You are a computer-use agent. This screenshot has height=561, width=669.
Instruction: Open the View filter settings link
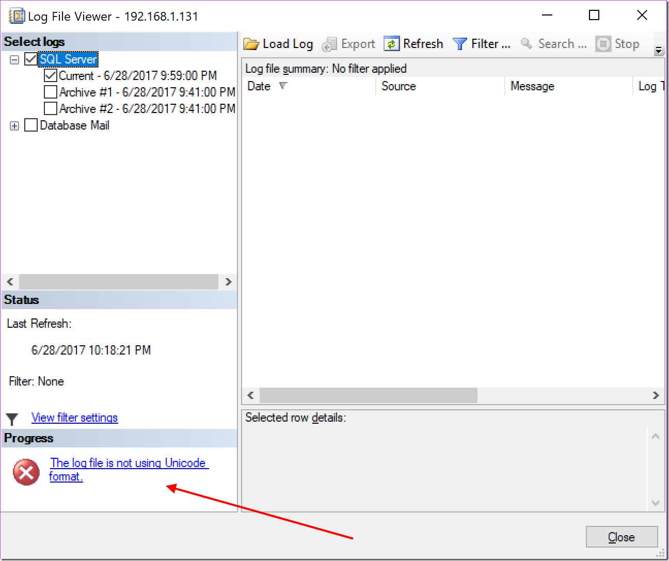[75, 418]
